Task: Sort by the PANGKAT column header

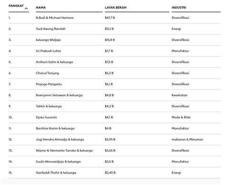Action: (x=16, y=6)
